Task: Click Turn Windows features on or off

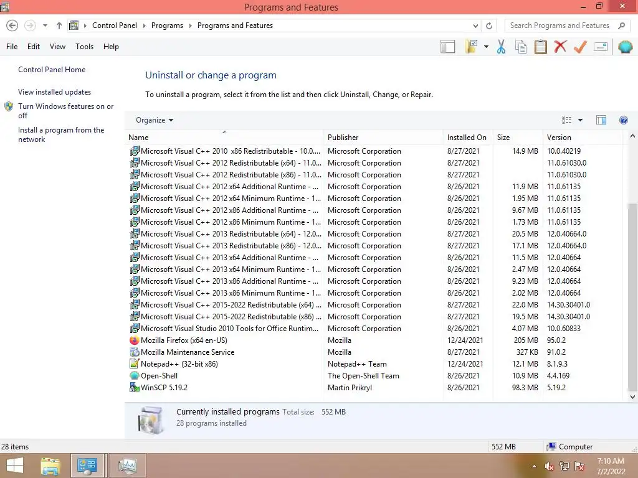Action: [65, 111]
